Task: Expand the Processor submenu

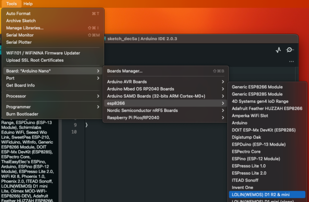Action: pos(16,96)
